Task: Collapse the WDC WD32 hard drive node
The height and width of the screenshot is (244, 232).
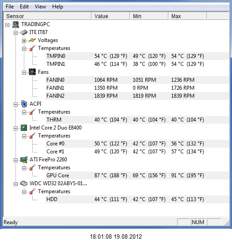Action: coord(15,184)
